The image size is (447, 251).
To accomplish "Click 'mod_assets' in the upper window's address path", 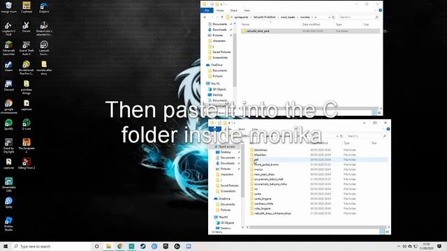I will pos(288,17).
